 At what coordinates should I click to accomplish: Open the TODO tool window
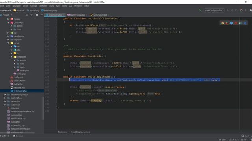[x=5, y=136]
